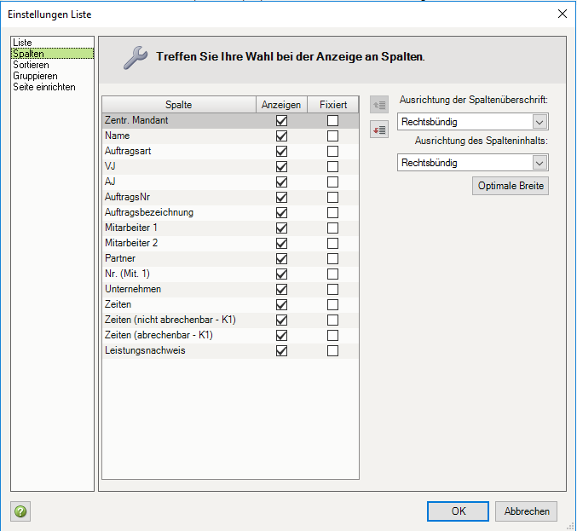
Task: Click the Fixiert column header
Action: (333, 105)
